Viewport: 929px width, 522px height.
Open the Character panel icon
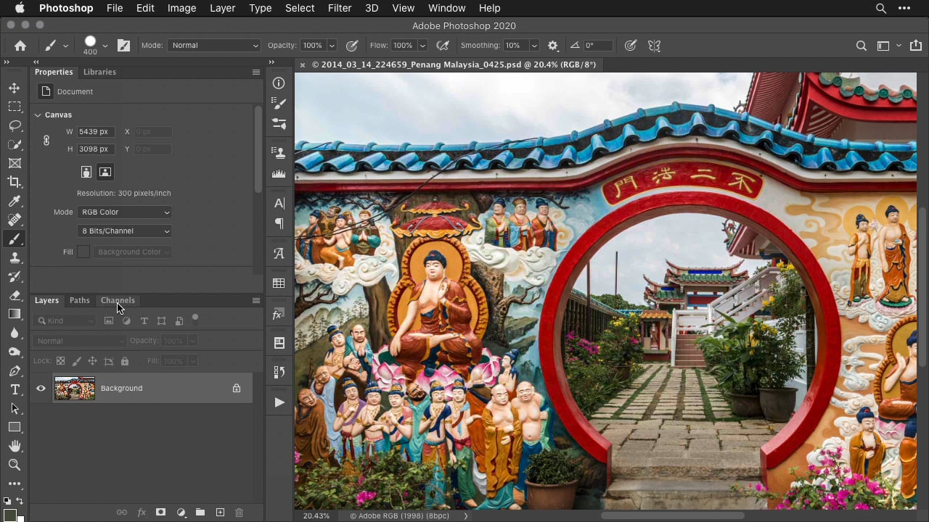click(x=279, y=203)
